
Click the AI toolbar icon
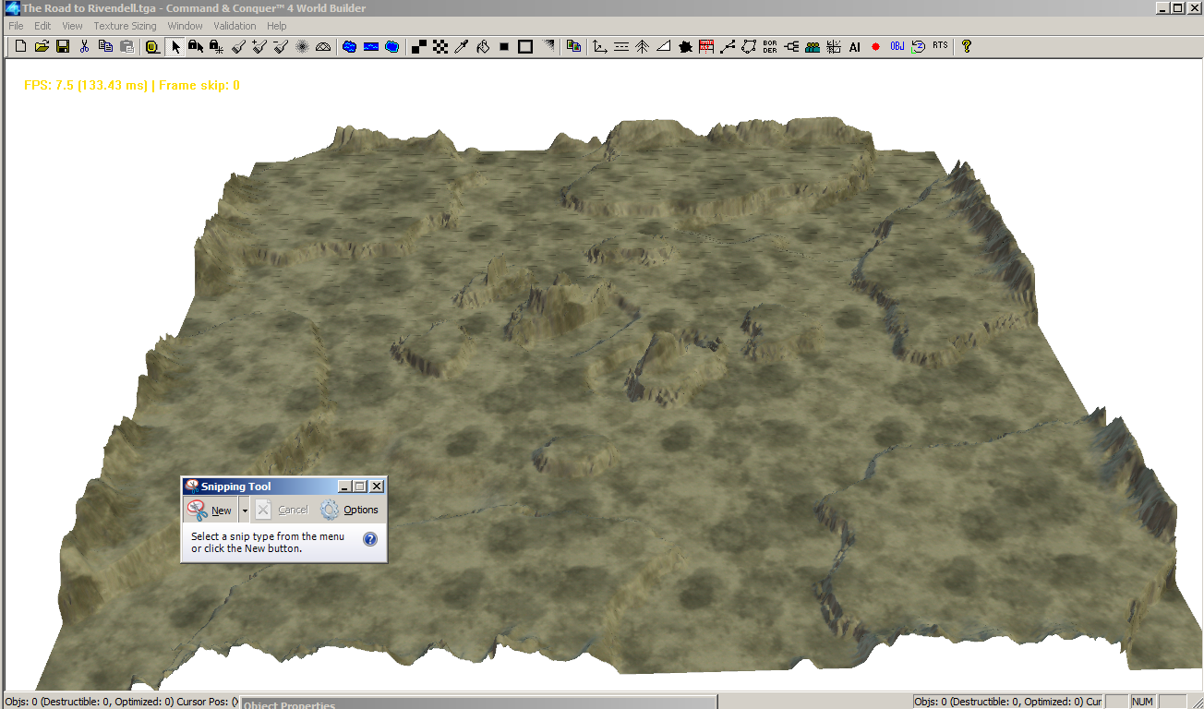pyautogui.click(x=855, y=46)
